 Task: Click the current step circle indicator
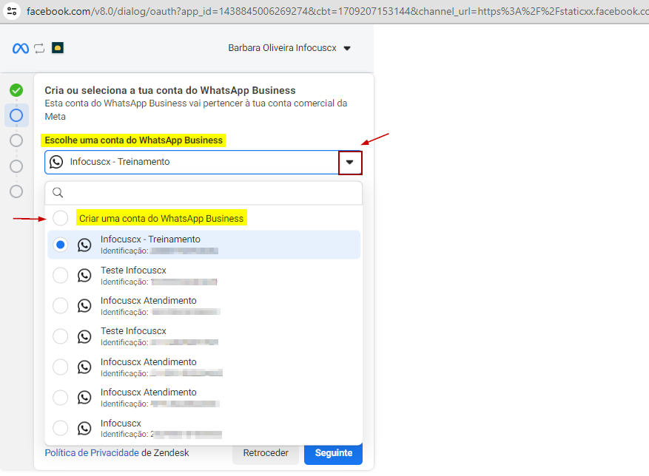[x=16, y=115]
